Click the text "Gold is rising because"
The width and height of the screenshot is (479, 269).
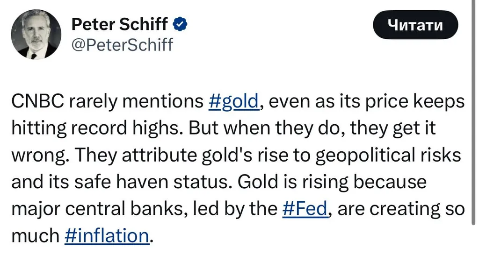[332, 182]
